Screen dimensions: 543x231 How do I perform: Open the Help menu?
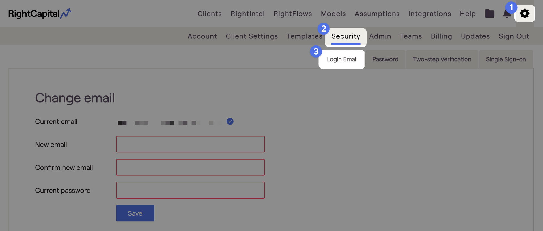point(468,14)
